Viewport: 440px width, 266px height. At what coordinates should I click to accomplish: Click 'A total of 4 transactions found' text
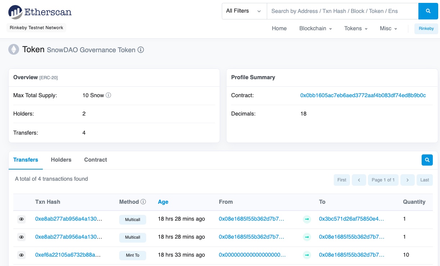point(51,179)
